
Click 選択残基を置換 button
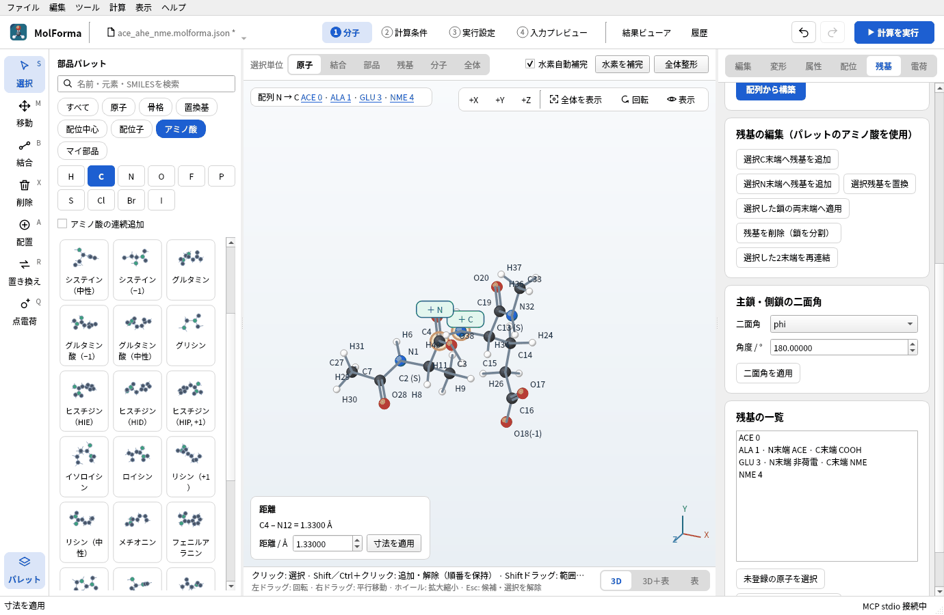point(880,184)
